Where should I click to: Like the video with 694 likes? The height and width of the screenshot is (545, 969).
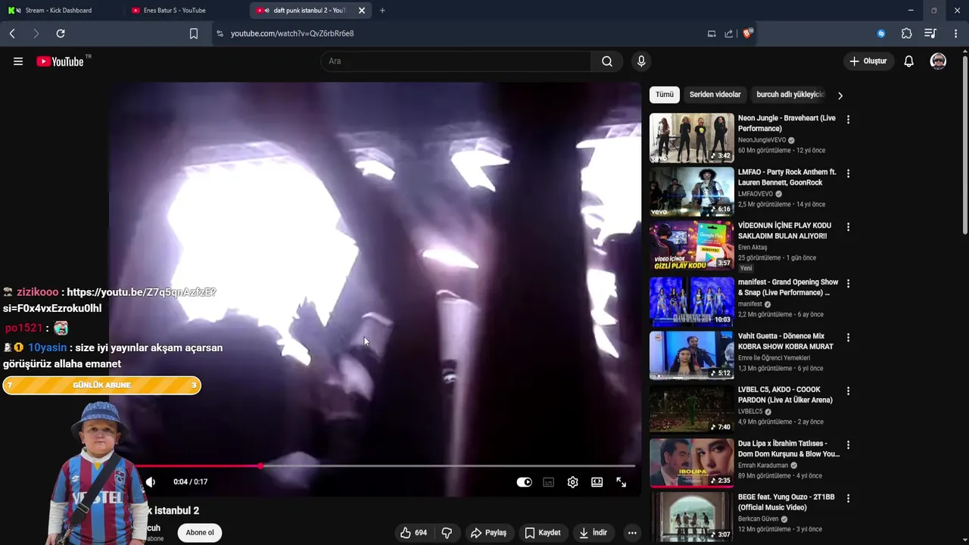click(413, 533)
